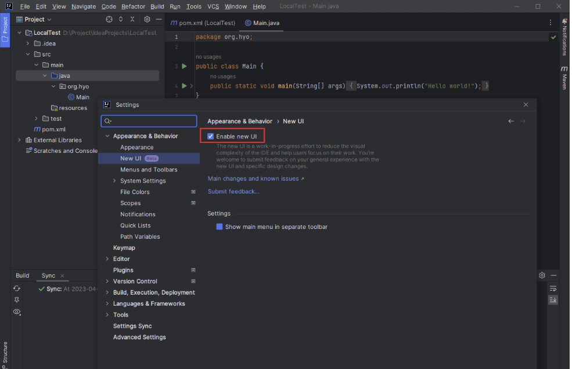Collapse Appearance & Behavior group
The image size is (572, 369).
pyautogui.click(x=107, y=136)
